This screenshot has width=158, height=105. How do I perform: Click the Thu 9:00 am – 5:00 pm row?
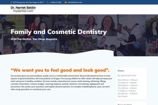(127, 88)
